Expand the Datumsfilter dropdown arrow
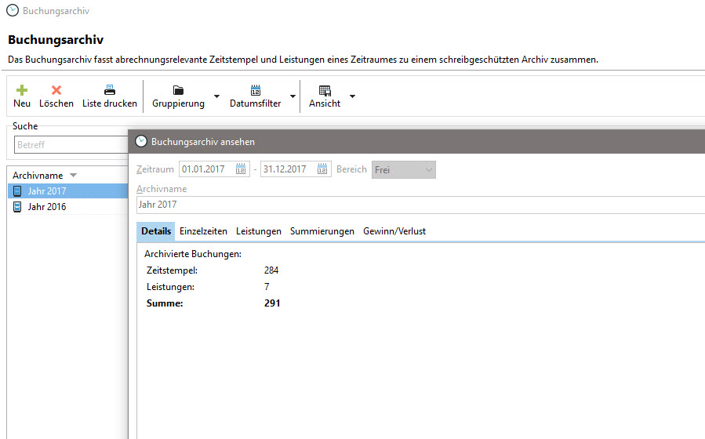Screen dimensions: 705x439 pyautogui.click(x=293, y=96)
